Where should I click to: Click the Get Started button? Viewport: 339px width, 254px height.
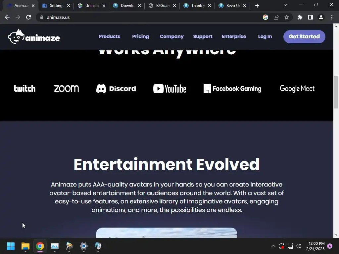pyautogui.click(x=304, y=36)
